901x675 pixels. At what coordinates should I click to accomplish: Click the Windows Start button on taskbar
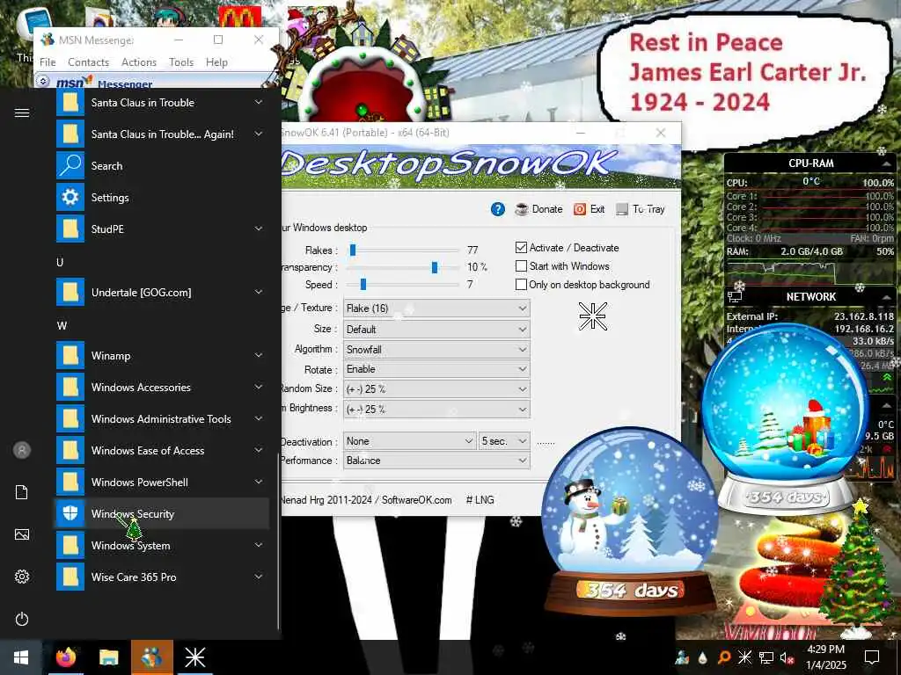click(x=21, y=657)
